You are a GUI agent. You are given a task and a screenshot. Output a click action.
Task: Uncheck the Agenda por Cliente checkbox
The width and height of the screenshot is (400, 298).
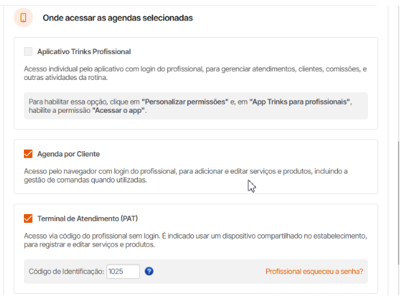click(28, 154)
